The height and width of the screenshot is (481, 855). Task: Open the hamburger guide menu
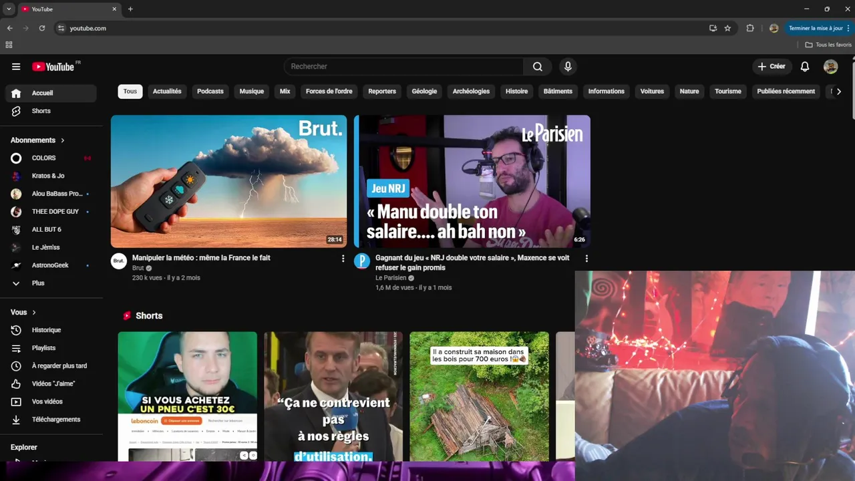point(16,67)
